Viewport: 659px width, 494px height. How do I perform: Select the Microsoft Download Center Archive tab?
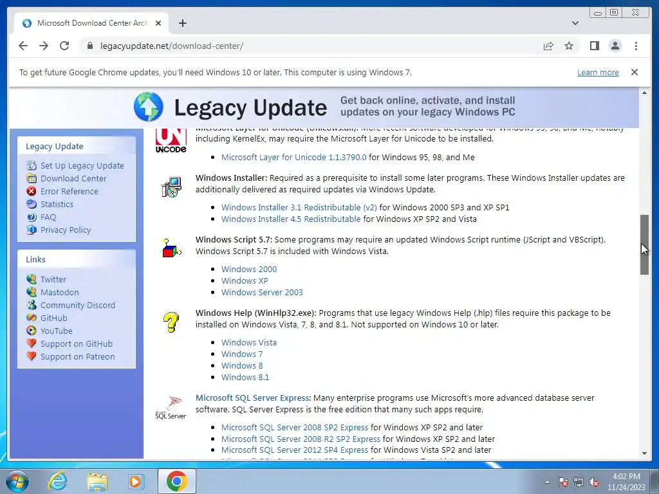click(x=91, y=23)
